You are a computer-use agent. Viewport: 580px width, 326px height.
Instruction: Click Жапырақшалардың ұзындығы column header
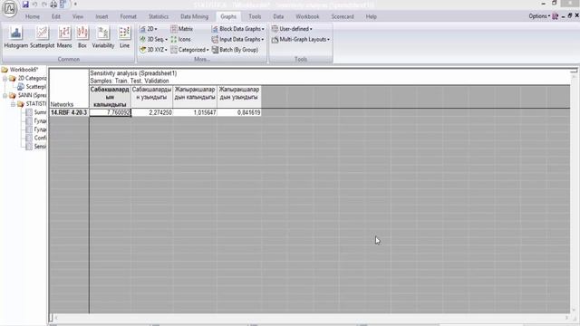pyautogui.click(x=239, y=97)
